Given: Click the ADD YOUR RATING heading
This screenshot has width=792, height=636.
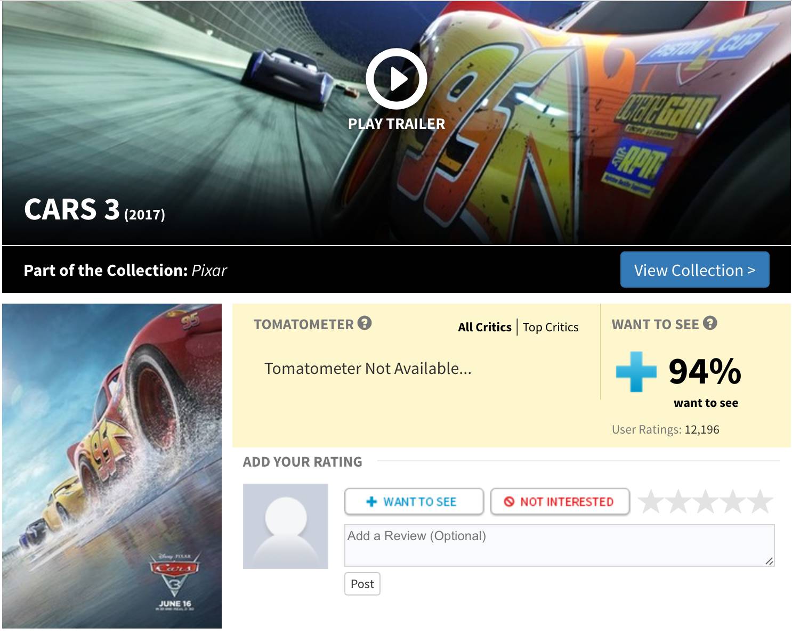Looking at the screenshot, I should pyautogui.click(x=302, y=462).
